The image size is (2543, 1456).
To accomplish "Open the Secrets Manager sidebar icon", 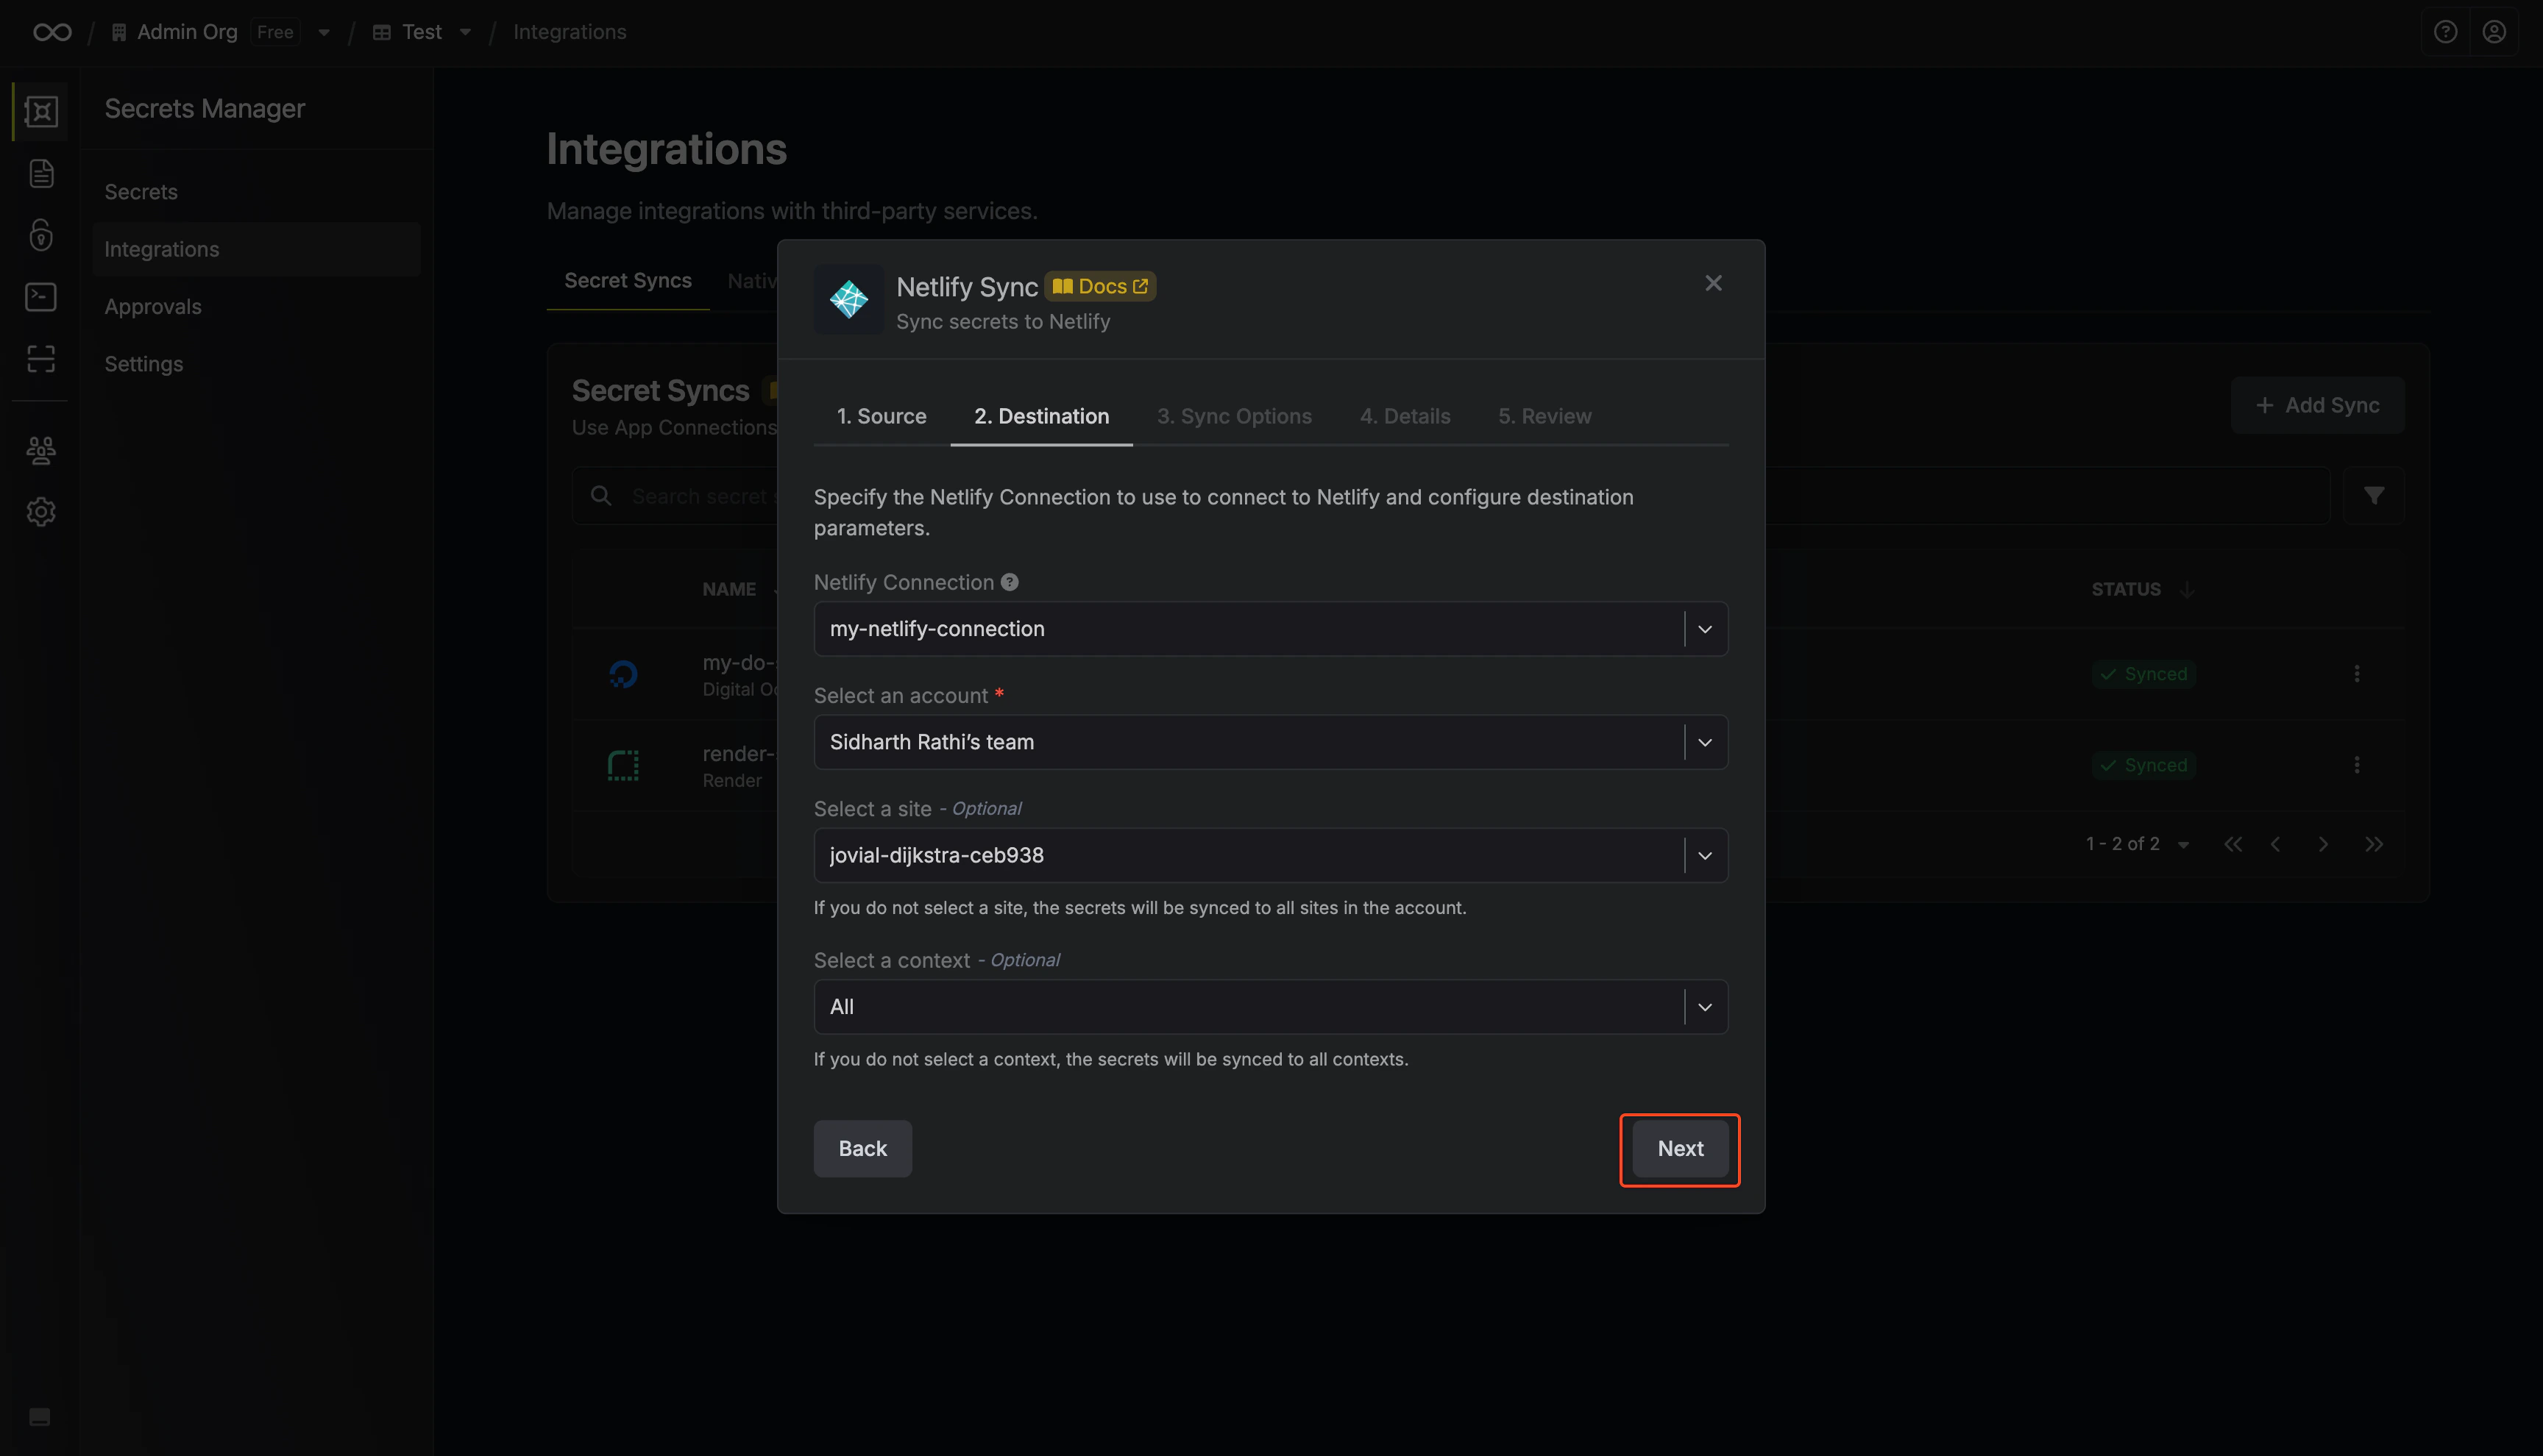I will [x=41, y=111].
